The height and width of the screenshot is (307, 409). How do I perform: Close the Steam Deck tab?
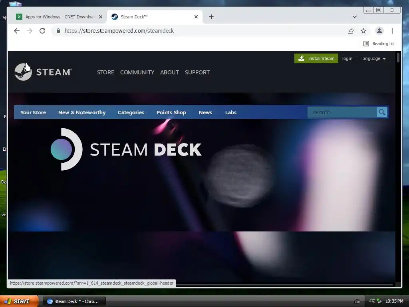pos(196,17)
